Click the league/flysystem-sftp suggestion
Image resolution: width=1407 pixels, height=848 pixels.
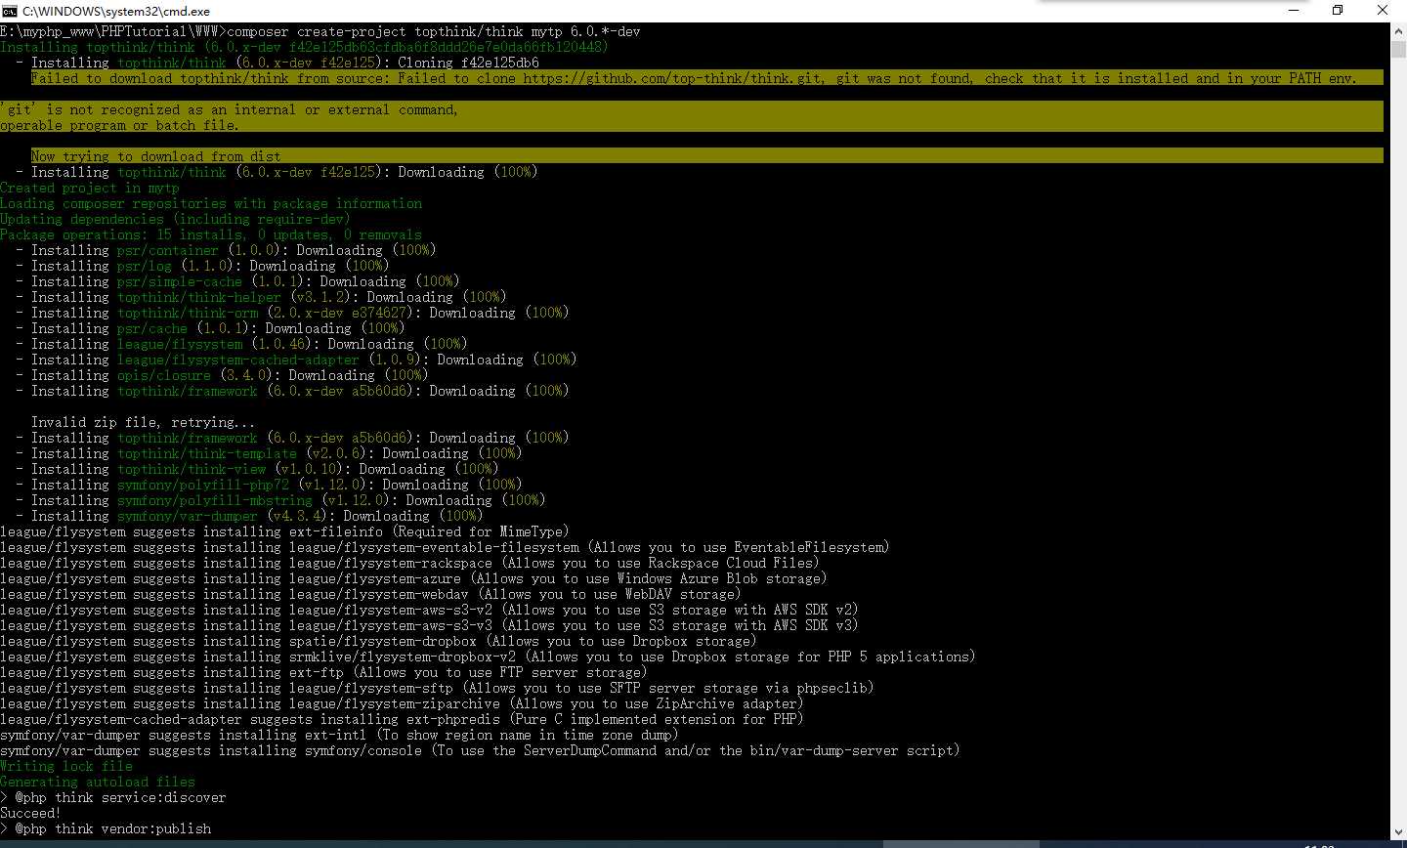[x=437, y=688]
